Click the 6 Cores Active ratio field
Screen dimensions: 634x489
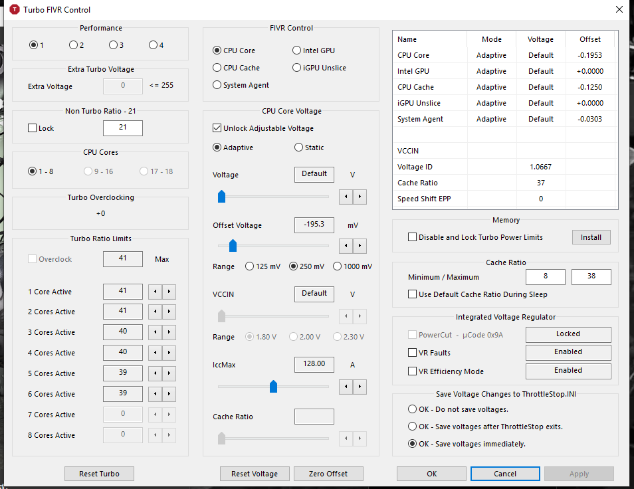123,393
